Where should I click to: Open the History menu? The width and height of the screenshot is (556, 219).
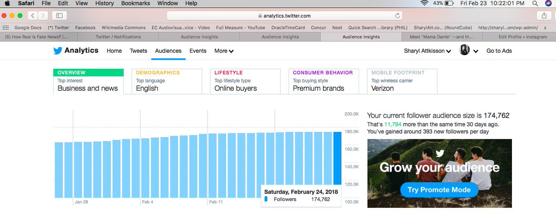pos(104,3)
